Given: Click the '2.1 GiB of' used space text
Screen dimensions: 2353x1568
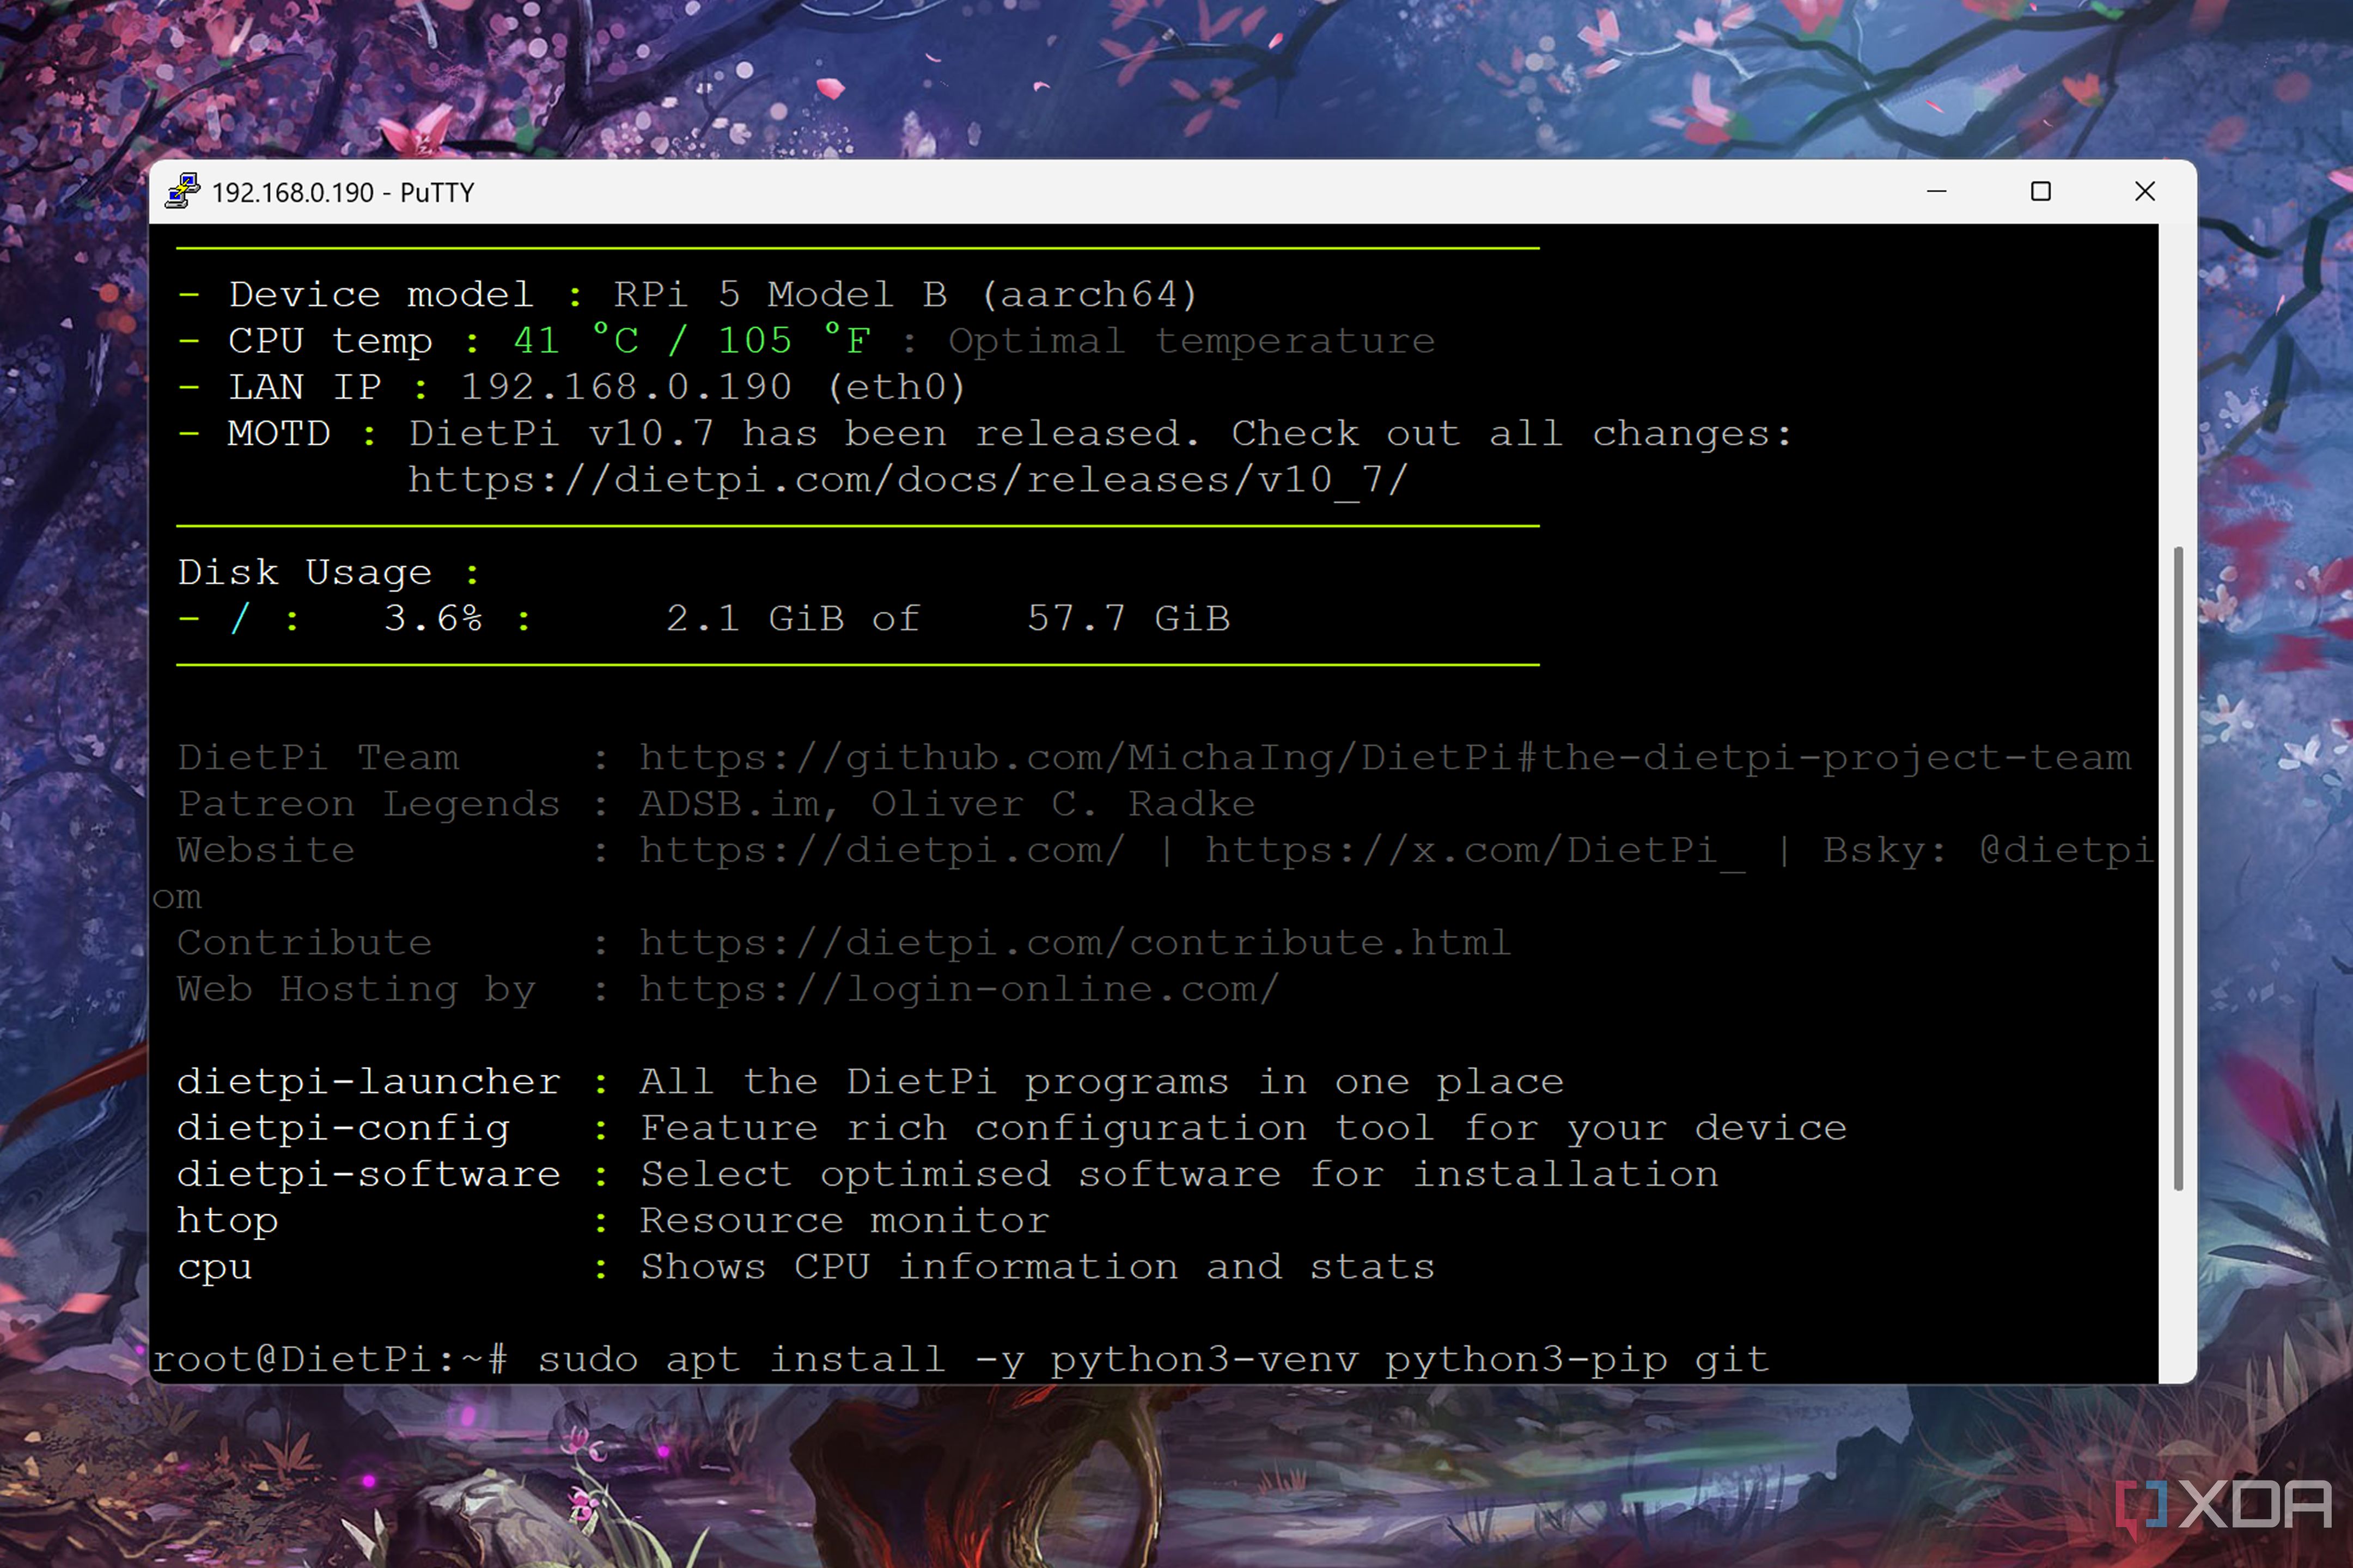Looking at the screenshot, I should point(793,618).
